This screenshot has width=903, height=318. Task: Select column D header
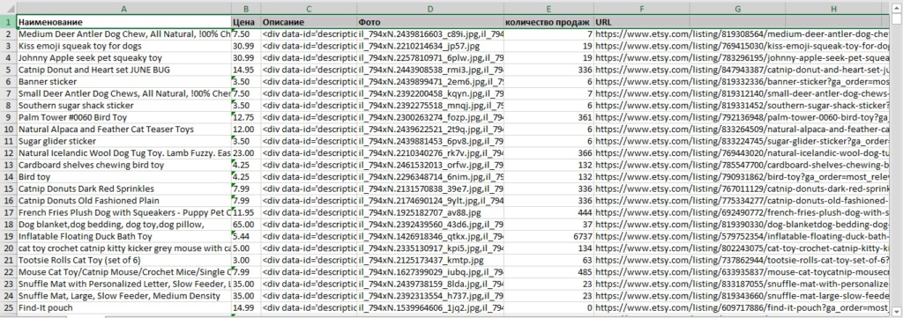(x=430, y=9)
